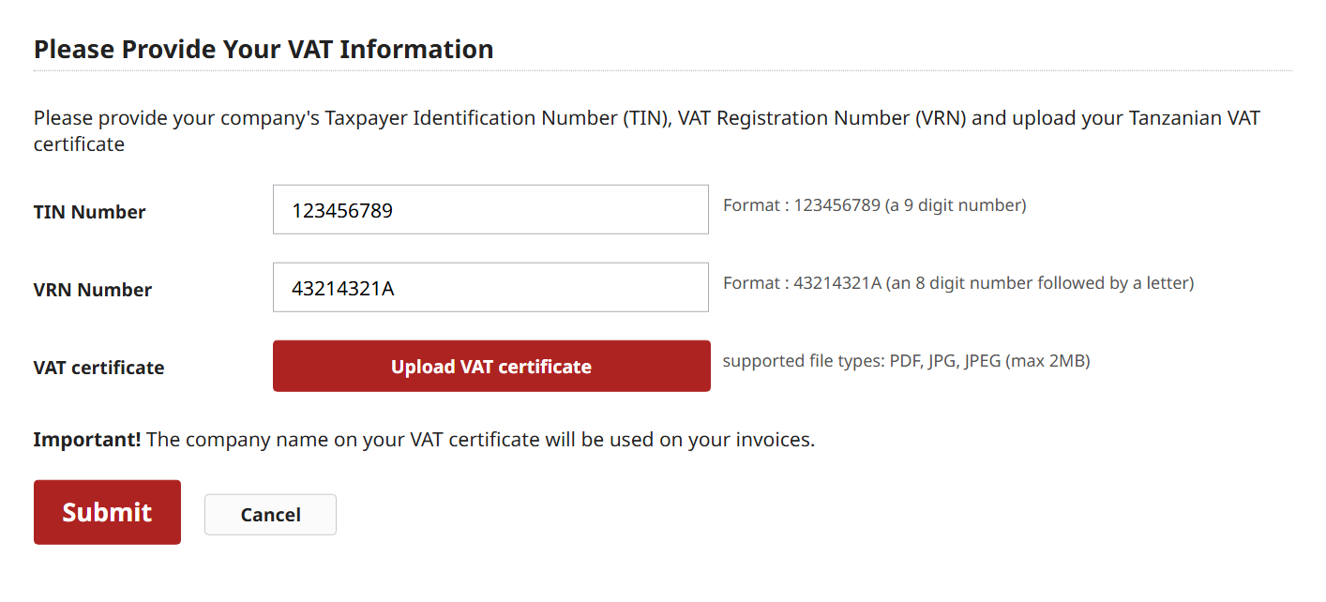Cancel the VAT information form
Screen dimensions: 1326x602
click(x=270, y=515)
